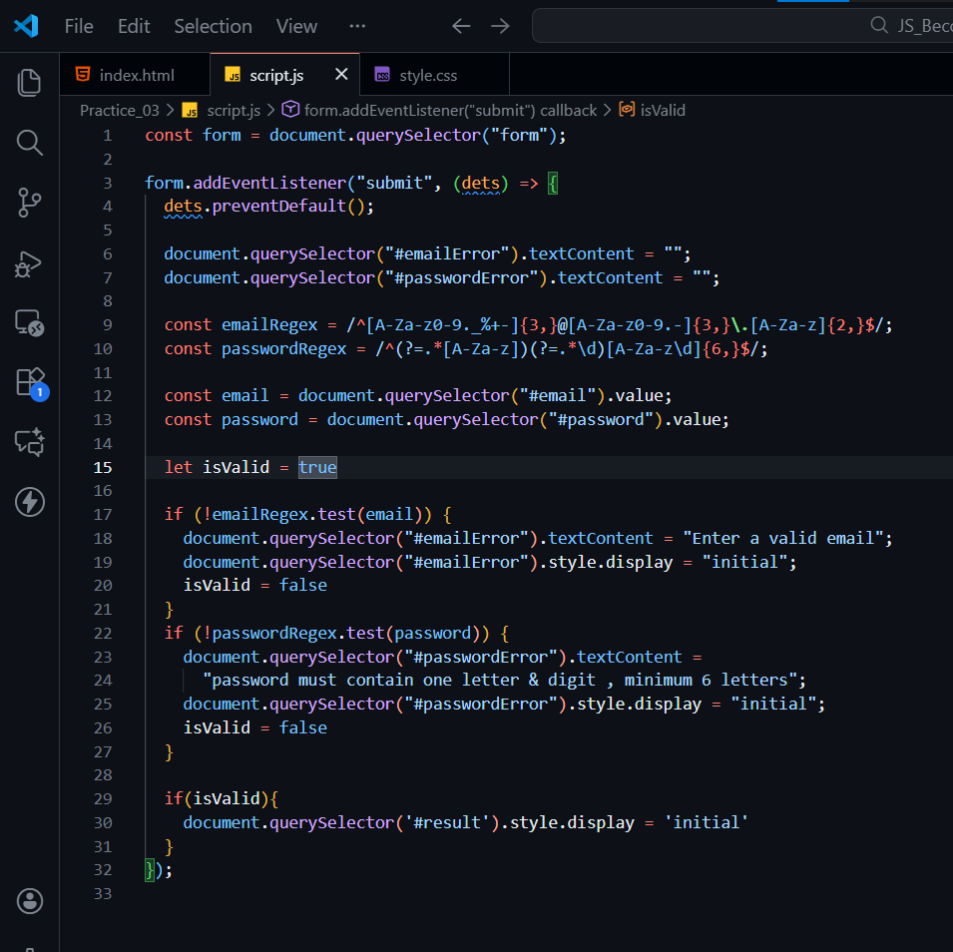This screenshot has width=953, height=952.
Task: Open the File menu
Action: pyautogui.click(x=78, y=26)
